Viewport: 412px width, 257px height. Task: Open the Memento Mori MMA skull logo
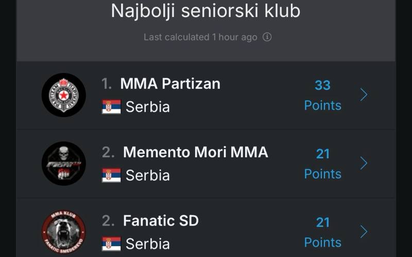tap(64, 163)
